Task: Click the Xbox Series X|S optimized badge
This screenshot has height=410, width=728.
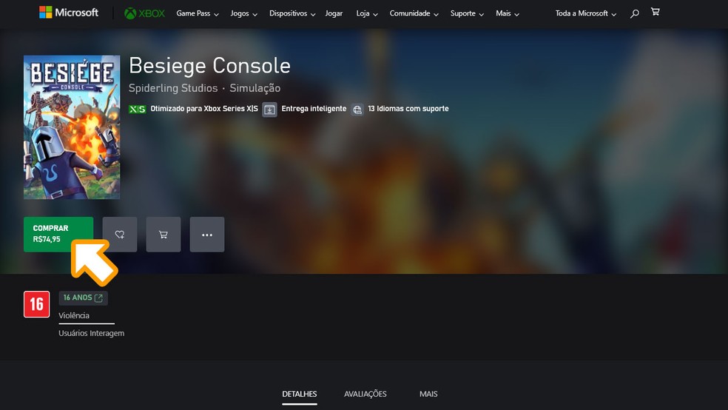Action: (138, 109)
